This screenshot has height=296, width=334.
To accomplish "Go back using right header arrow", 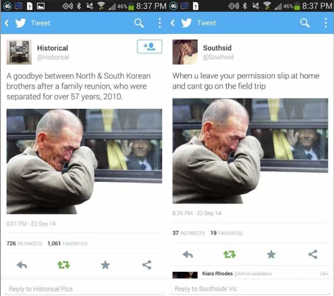I will coord(173,23).
